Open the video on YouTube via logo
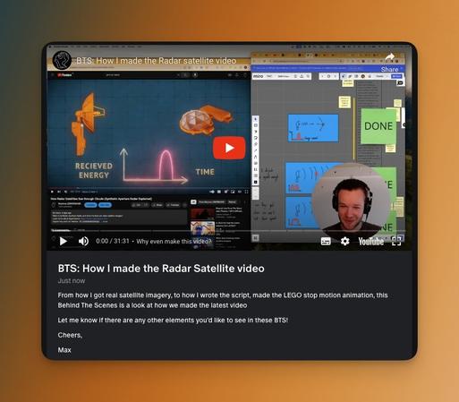Viewport: 459px width, 402px height. (371, 241)
